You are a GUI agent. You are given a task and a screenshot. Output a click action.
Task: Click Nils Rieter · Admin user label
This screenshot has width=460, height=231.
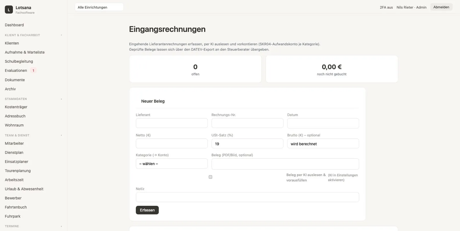411,7
